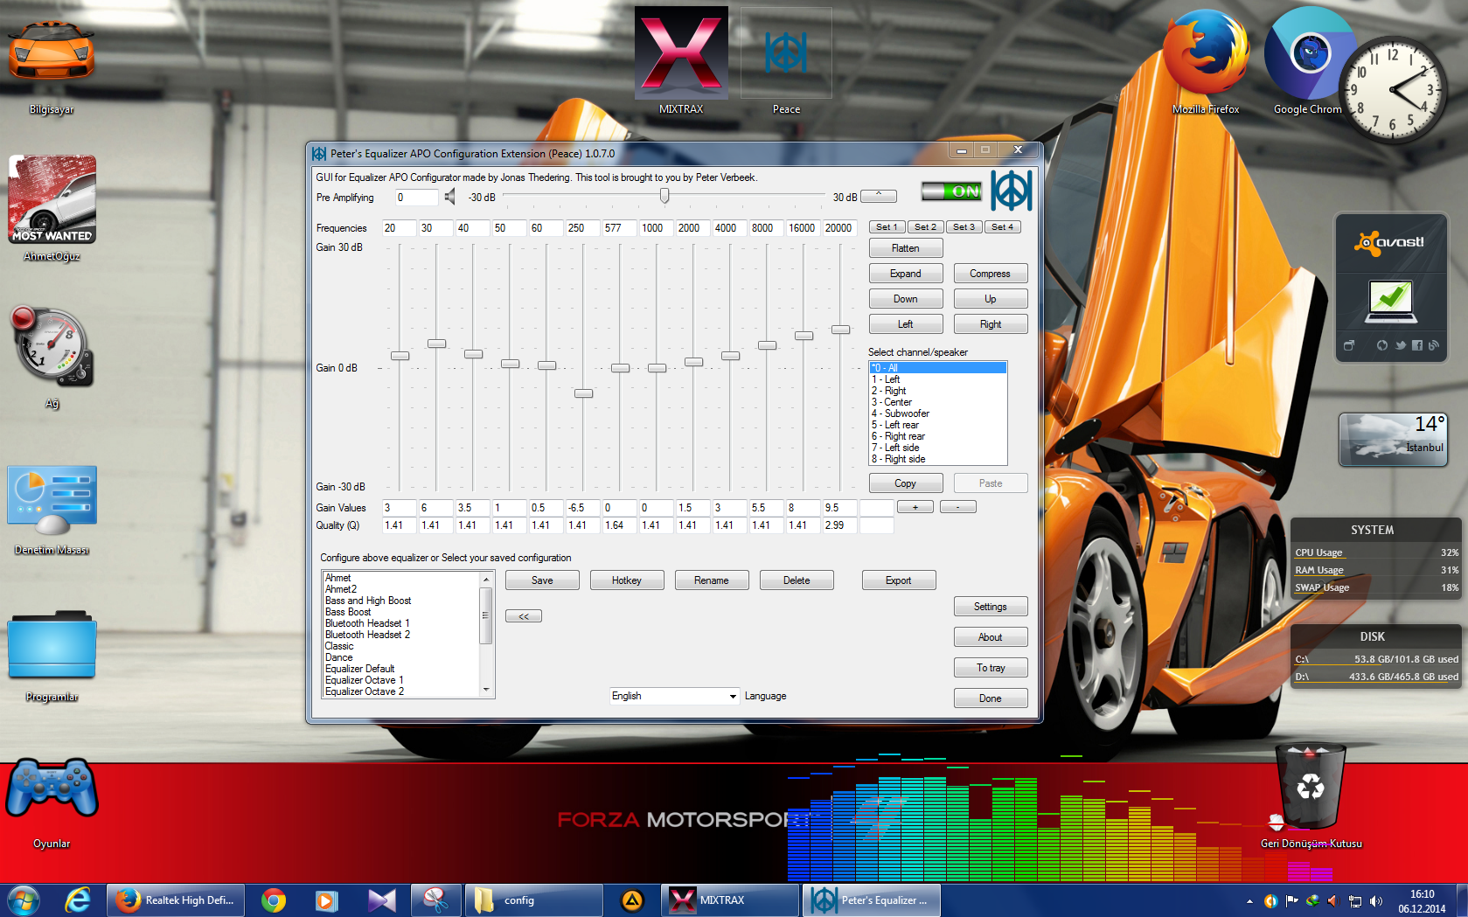The height and width of the screenshot is (917, 1468).
Task: Click the 250 Hz gain slider handle
Action: pyautogui.click(x=583, y=393)
